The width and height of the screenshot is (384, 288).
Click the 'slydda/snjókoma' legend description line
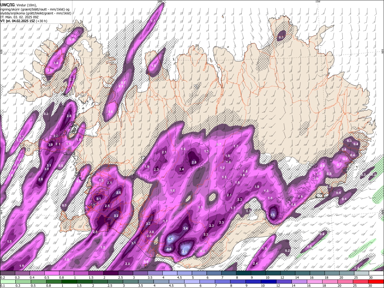pos(36,13)
